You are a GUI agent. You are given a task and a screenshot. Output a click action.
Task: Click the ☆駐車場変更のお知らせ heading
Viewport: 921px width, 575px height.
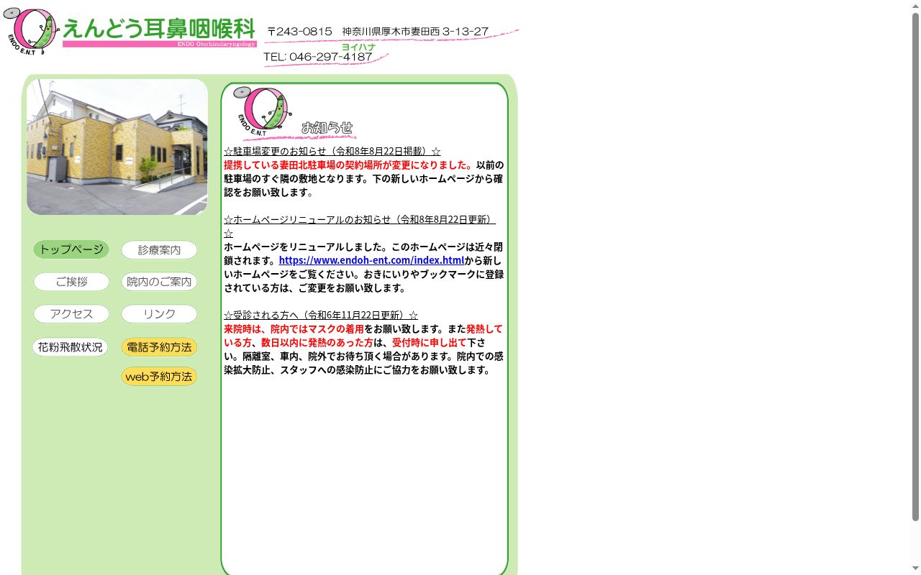click(332, 151)
